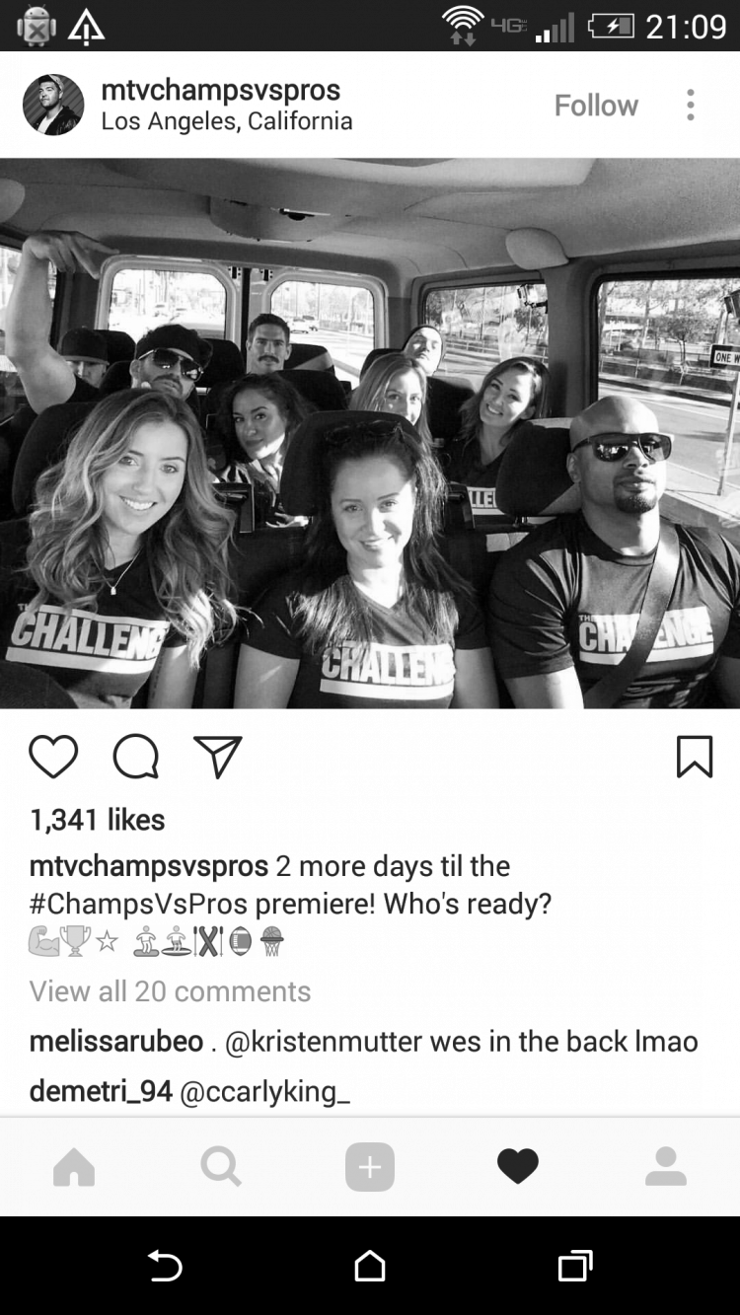The image size is (740, 1315).
Task: Open your profile tab icon
Action: (666, 1167)
